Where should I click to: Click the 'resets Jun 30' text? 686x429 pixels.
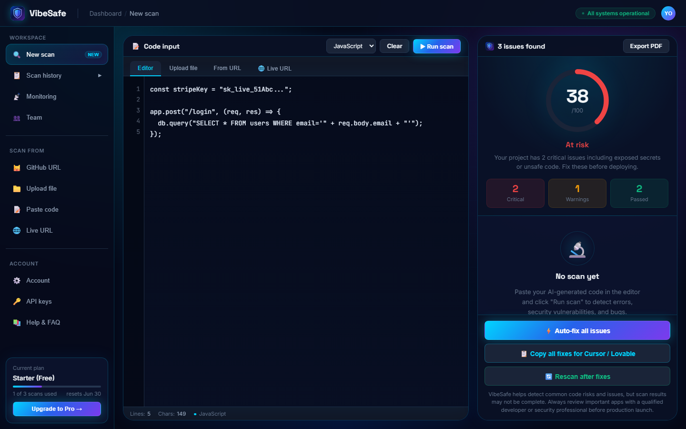click(x=83, y=394)
